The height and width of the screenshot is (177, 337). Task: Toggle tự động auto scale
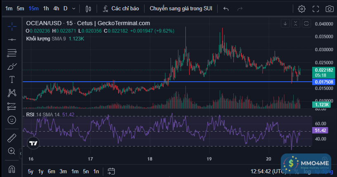[x=324, y=172]
